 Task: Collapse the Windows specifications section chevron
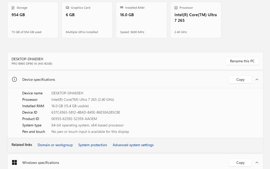pos(257,163)
